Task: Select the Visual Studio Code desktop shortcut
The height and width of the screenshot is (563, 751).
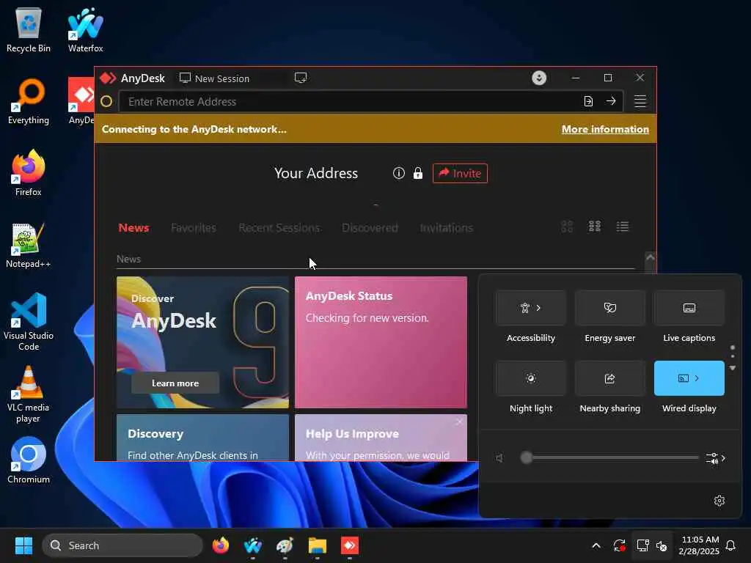Action: click(29, 322)
